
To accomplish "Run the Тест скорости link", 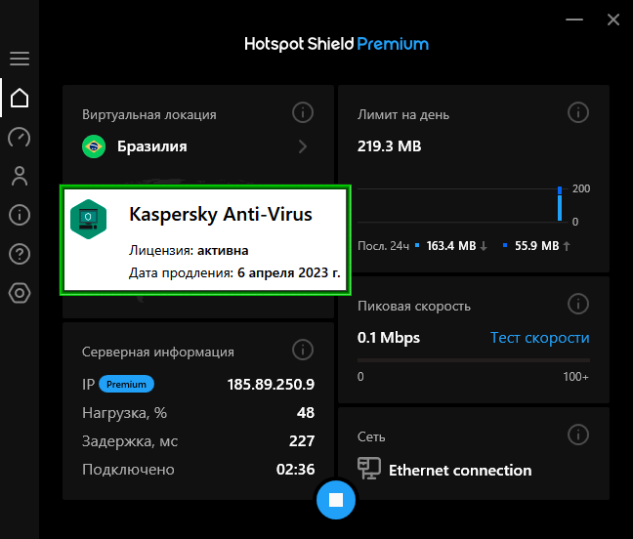I will [540, 338].
